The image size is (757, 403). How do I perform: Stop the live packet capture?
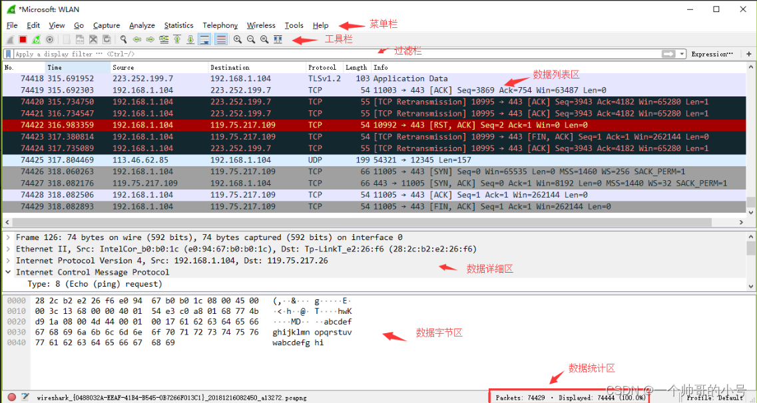[x=23, y=39]
